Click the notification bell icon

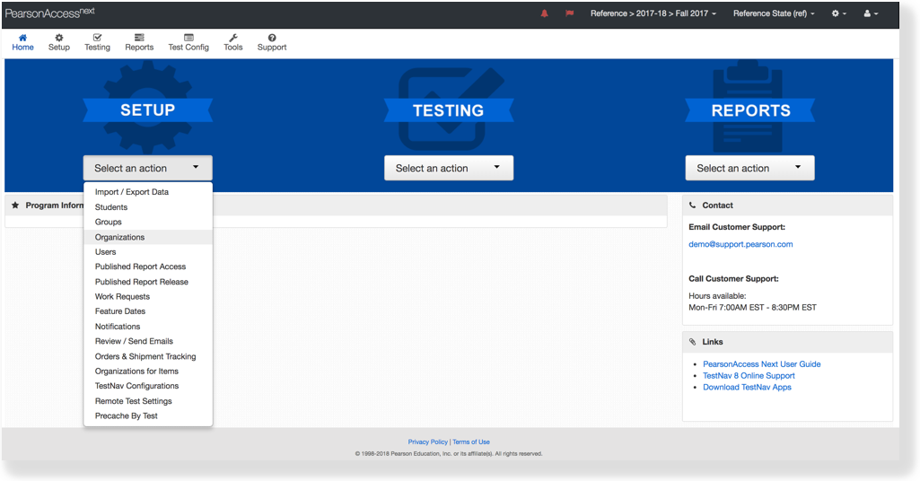tap(544, 13)
